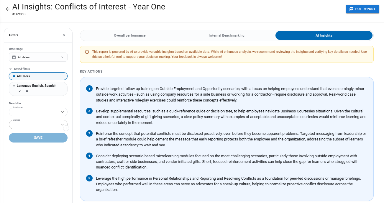384x203 pixels.
Task: Download the PDF Report
Action: [362, 9]
